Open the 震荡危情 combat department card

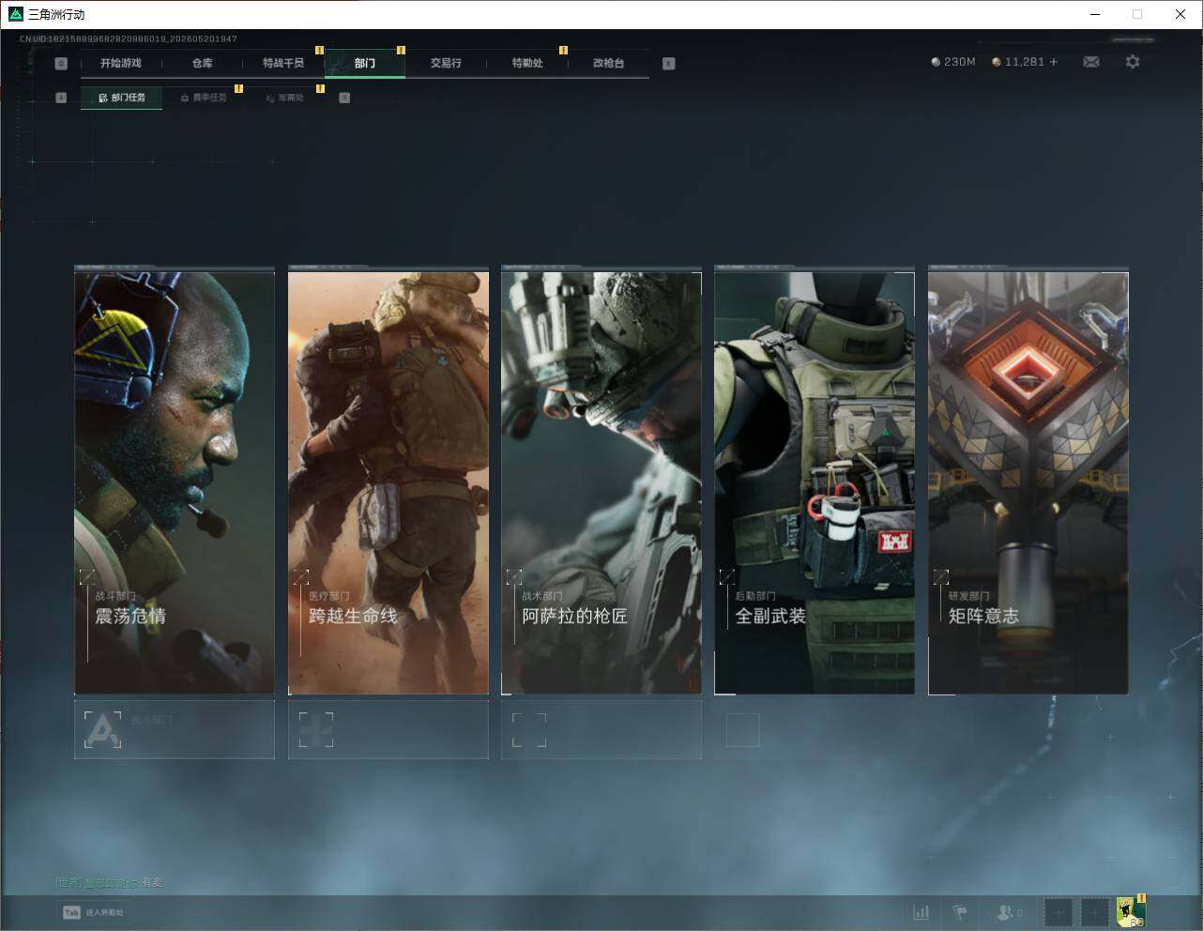click(x=175, y=482)
